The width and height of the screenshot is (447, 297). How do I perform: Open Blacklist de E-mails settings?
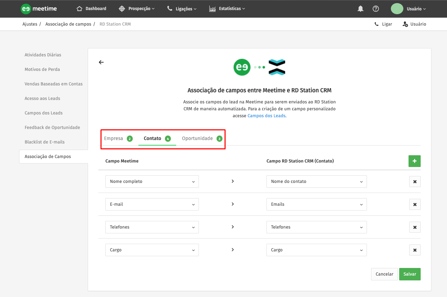[45, 142]
